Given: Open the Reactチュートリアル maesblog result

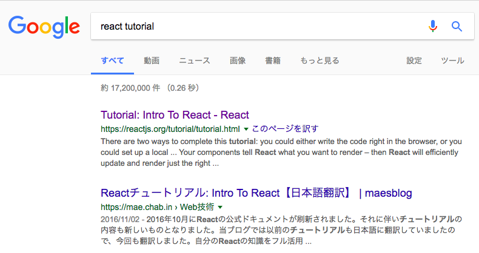Looking at the screenshot, I should (x=256, y=193).
